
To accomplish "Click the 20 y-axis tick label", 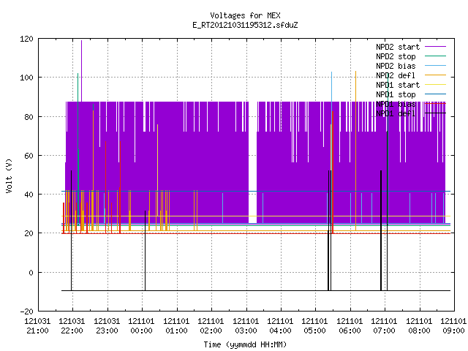I will pos(29,233).
